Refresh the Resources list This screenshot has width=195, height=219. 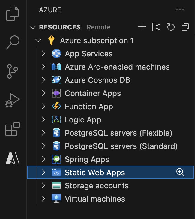pyautogui.click(x=171, y=27)
